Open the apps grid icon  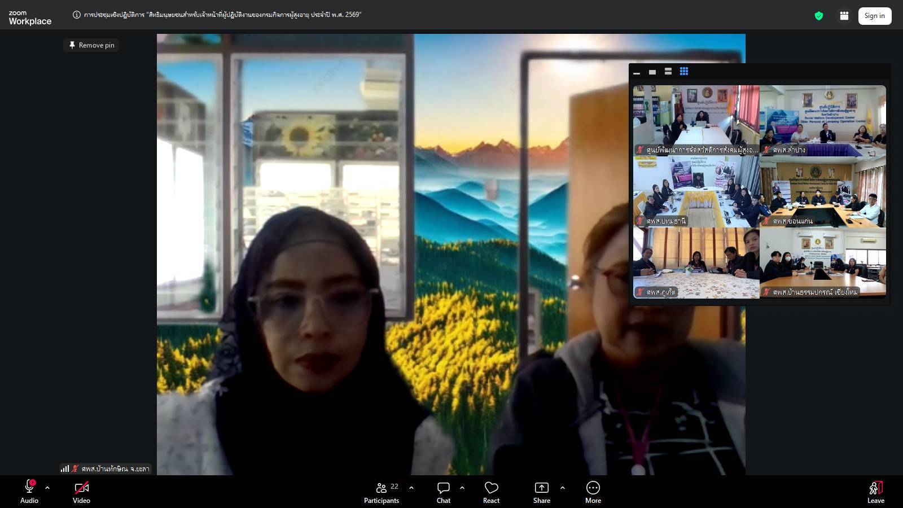[844, 16]
